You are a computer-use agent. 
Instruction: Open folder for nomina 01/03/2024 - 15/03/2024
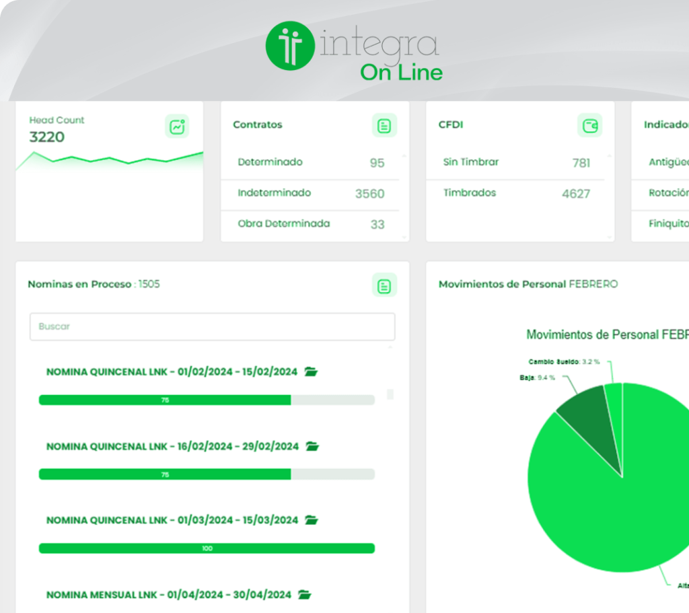point(312,520)
